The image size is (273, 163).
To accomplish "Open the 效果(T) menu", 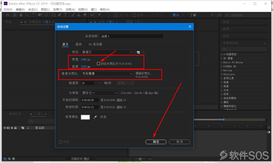I will tap(57, 10).
